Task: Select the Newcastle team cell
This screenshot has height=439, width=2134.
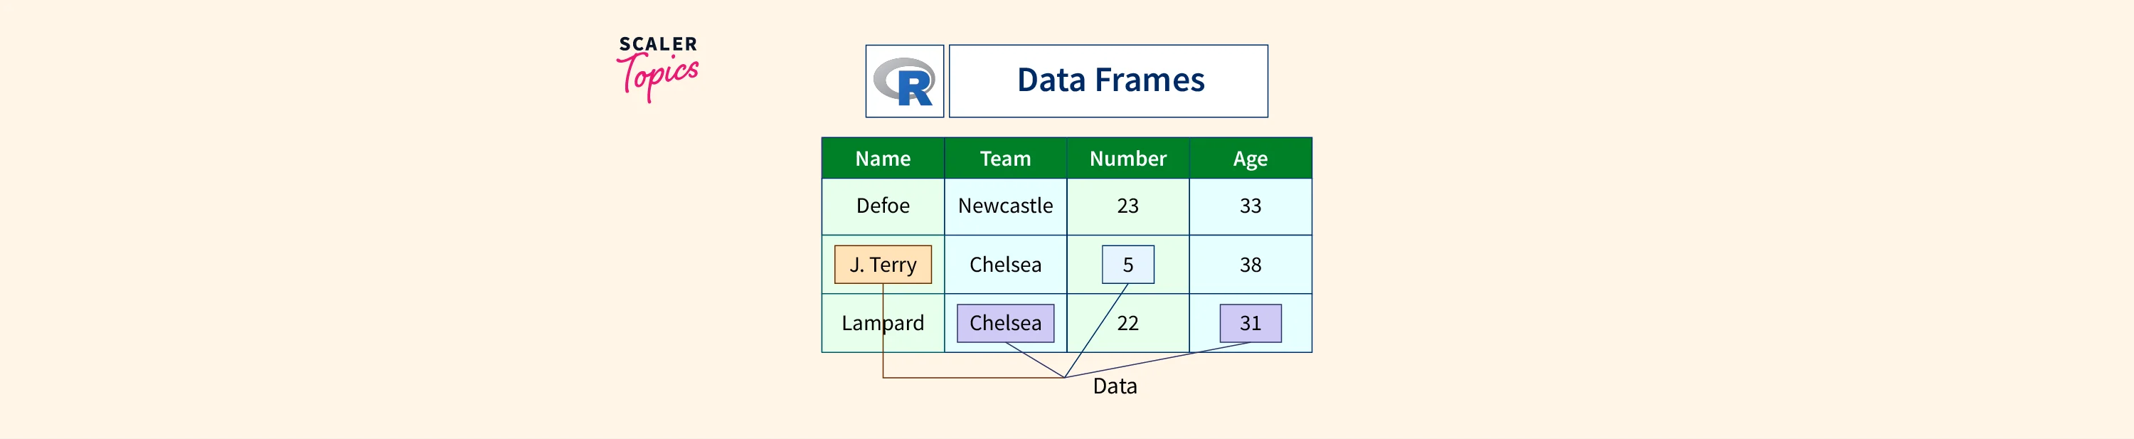Action: (x=1005, y=206)
